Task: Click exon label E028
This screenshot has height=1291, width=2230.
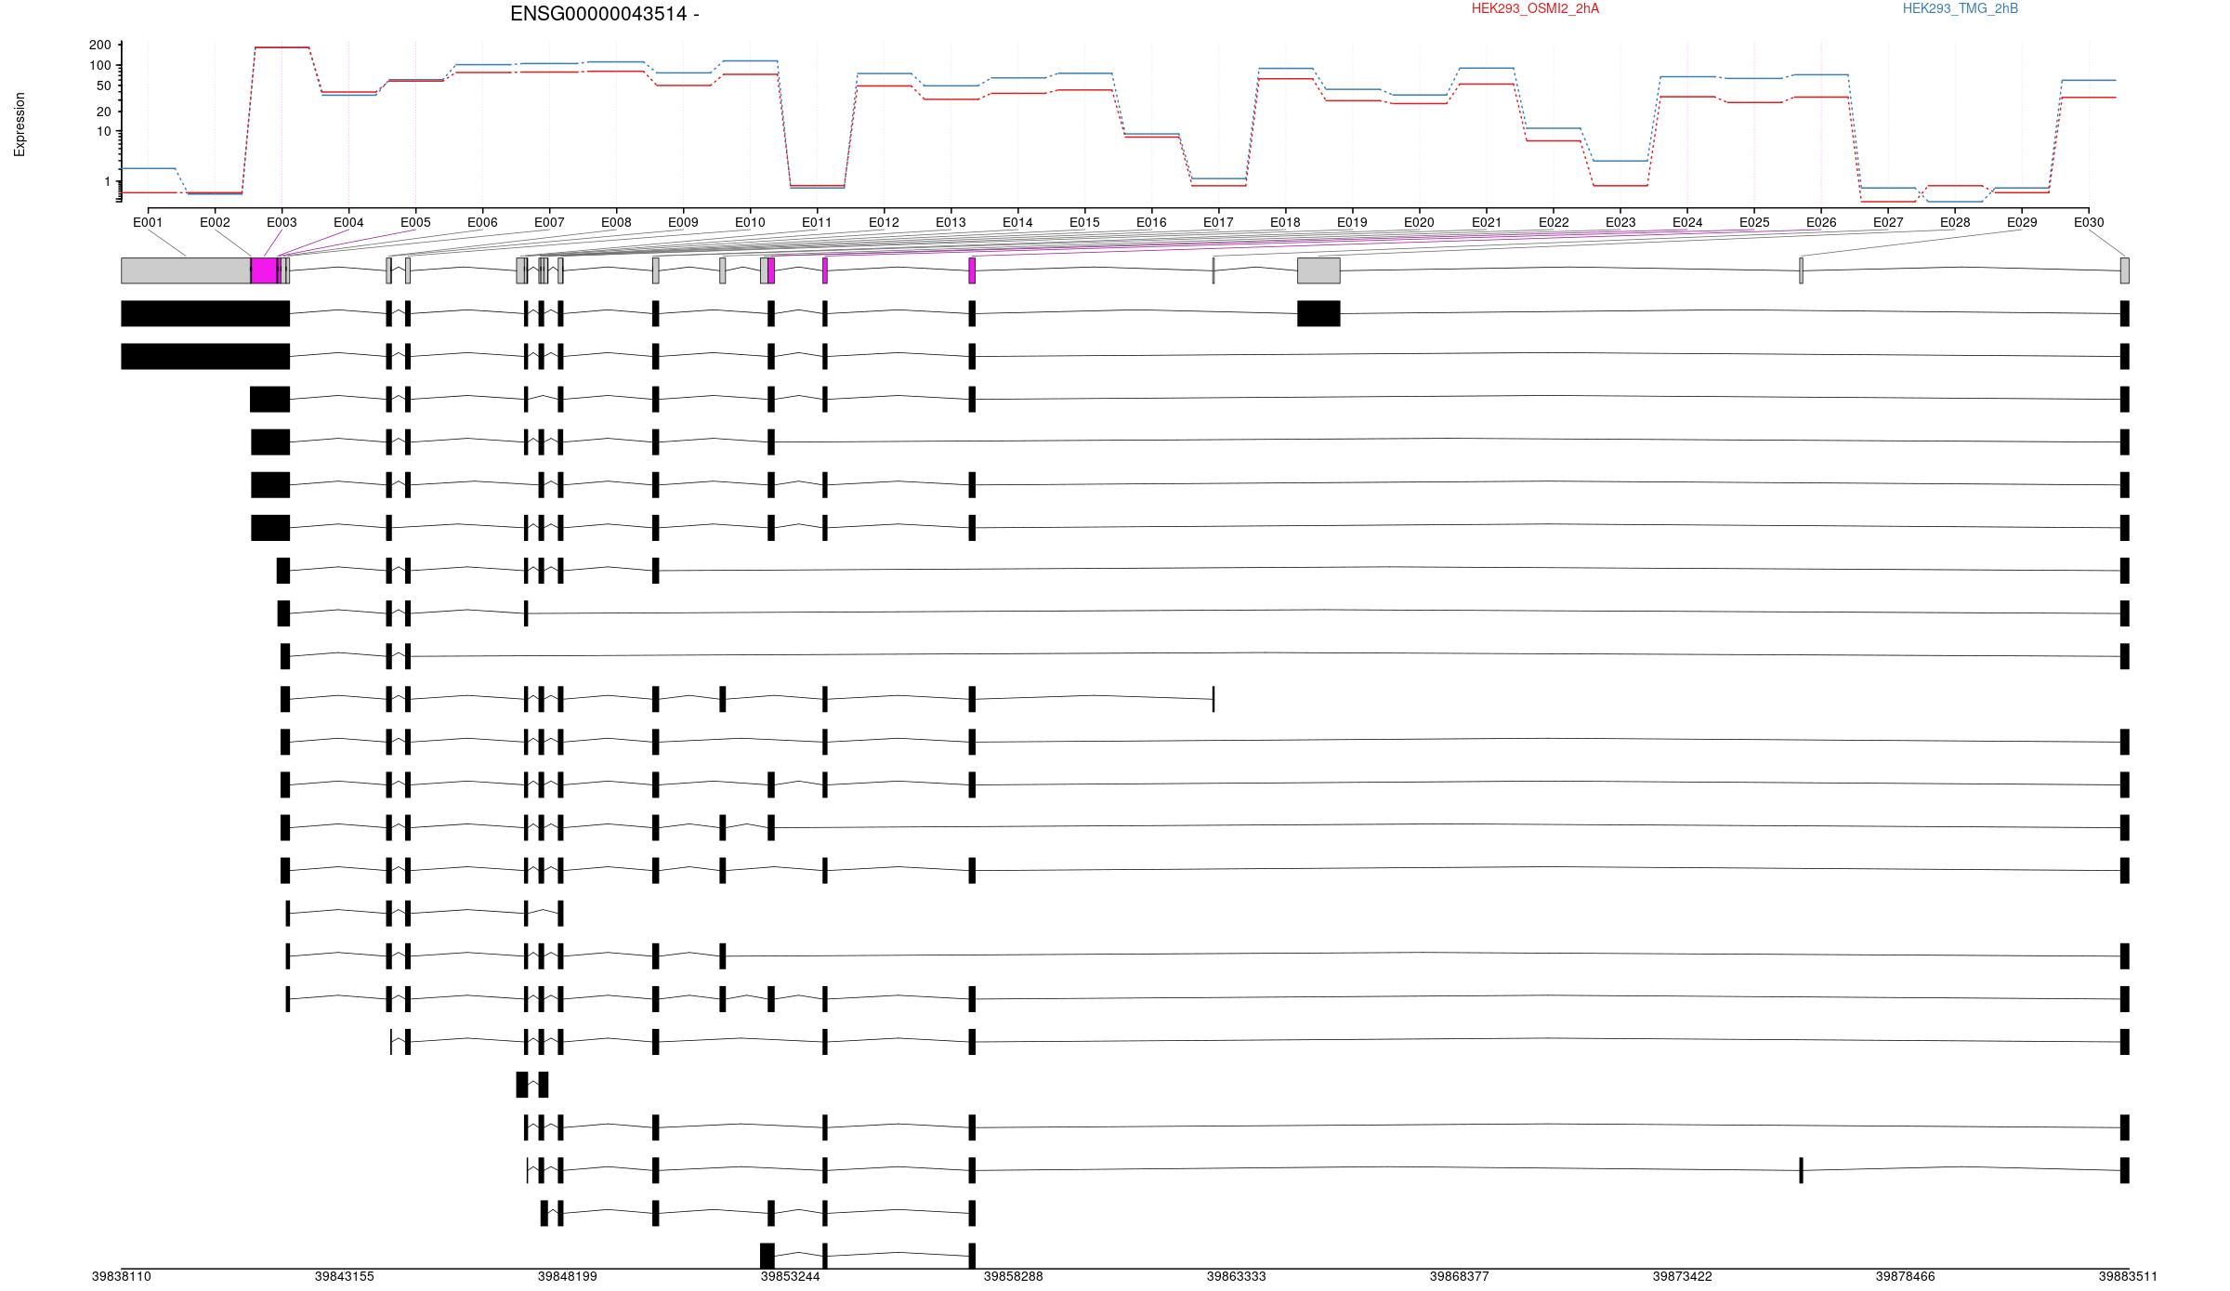Action: (x=1955, y=223)
